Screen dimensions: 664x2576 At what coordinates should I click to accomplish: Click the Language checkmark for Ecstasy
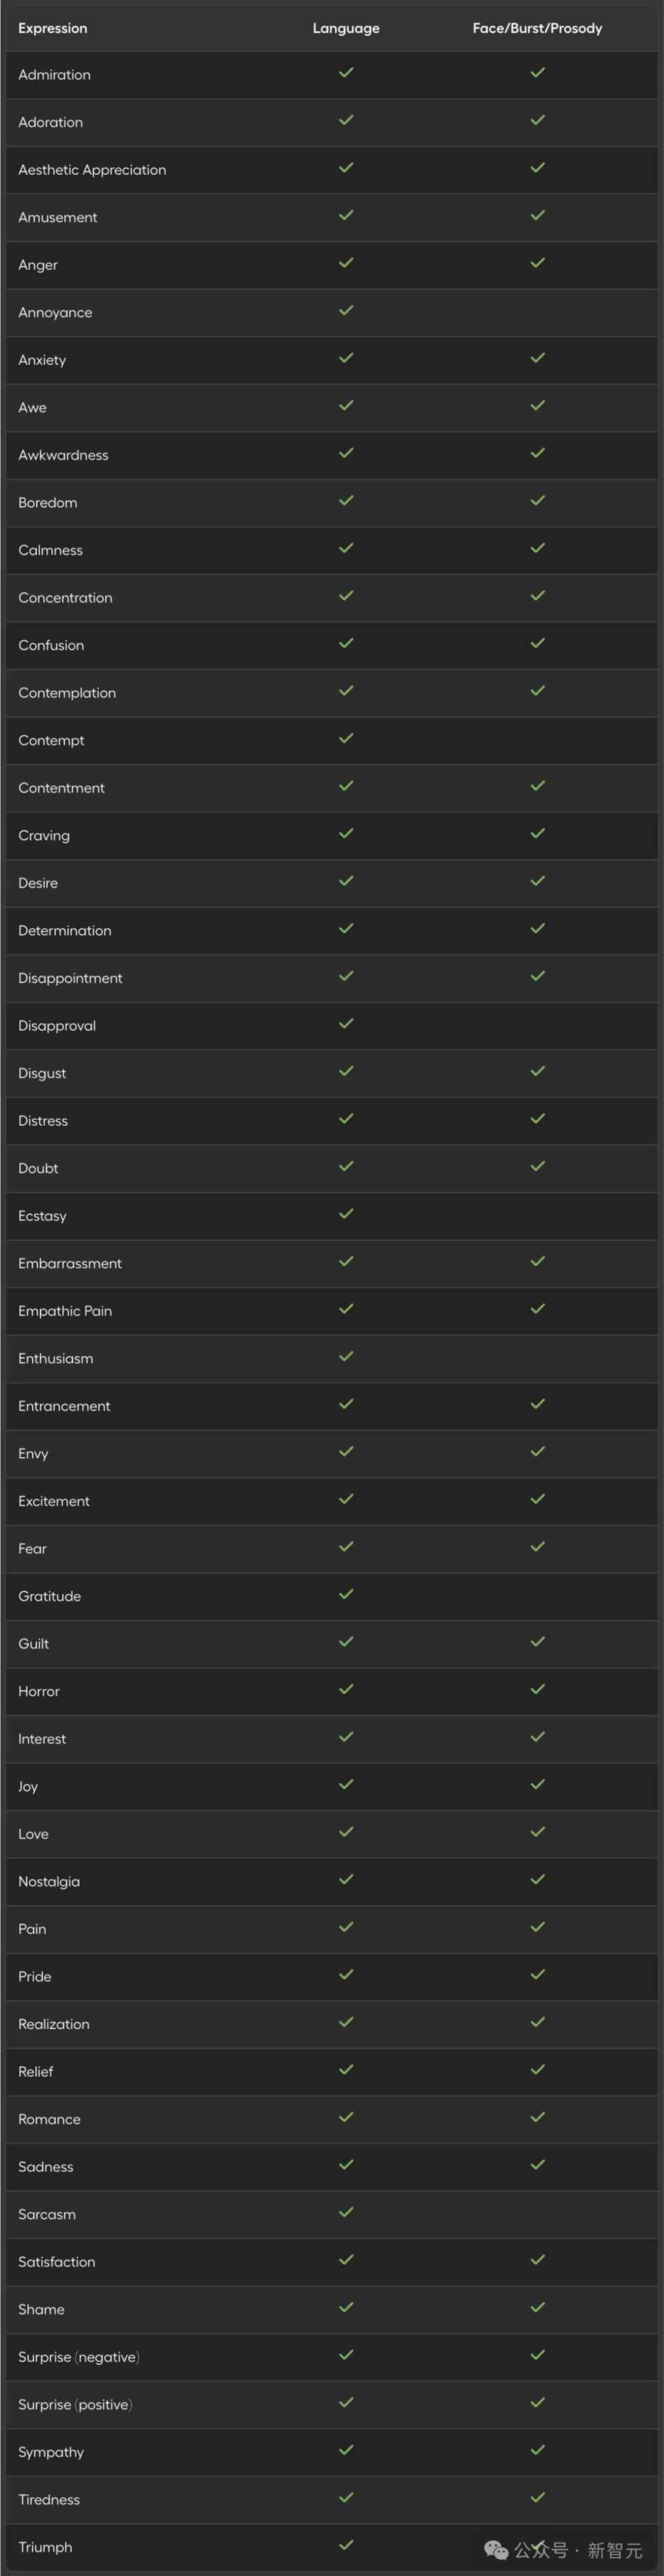click(x=345, y=1214)
